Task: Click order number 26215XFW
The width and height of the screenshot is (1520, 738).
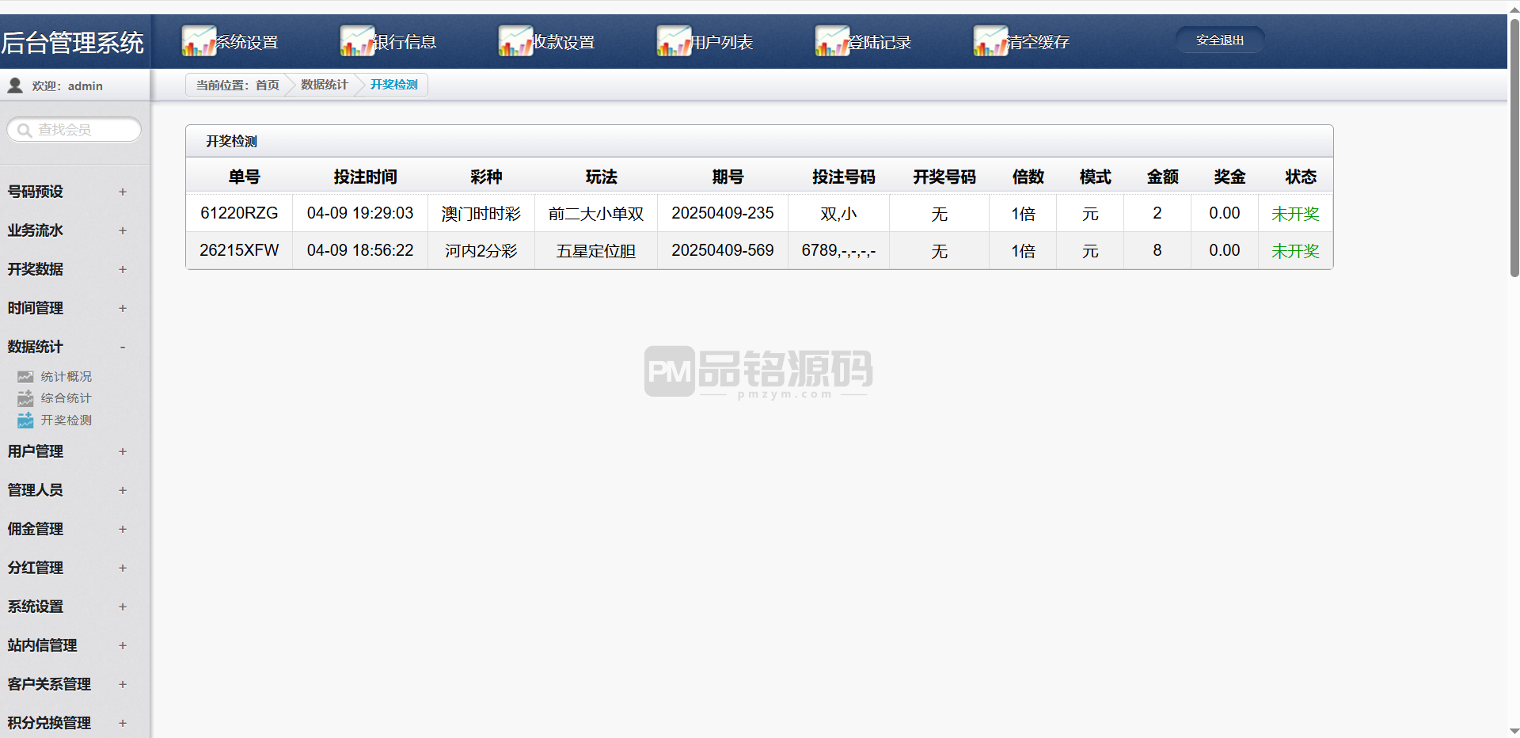Action: 239,250
